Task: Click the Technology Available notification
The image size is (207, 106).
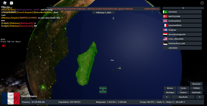Action: point(103,90)
